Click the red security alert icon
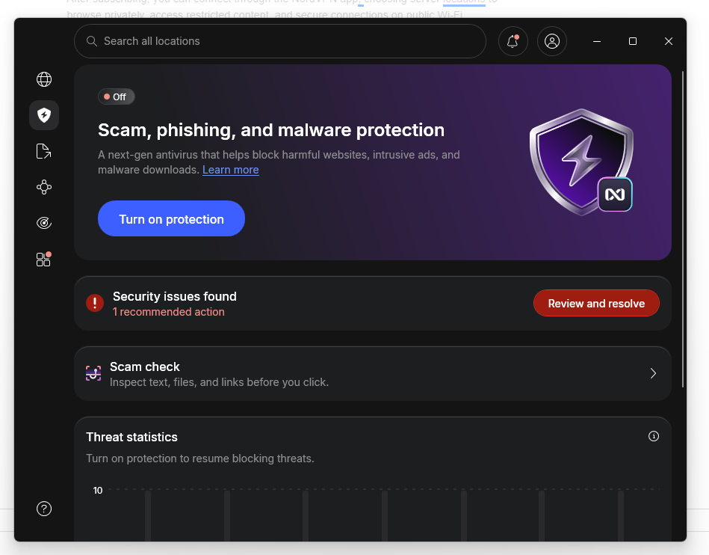This screenshot has width=709, height=555. pyautogui.click(x=95, y=303)
